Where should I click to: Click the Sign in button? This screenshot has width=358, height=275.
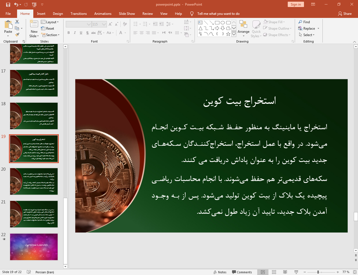[296, 4]
